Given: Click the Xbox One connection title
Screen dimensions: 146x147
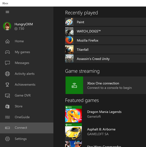Looking at the screenshot, I should tap(103, 83).
